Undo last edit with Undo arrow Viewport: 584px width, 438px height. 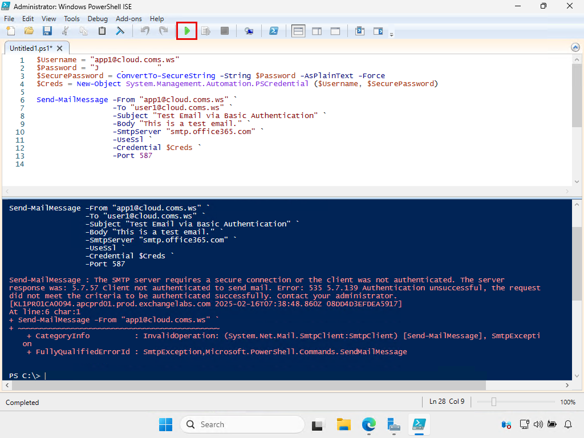click(x=145, y=31)
